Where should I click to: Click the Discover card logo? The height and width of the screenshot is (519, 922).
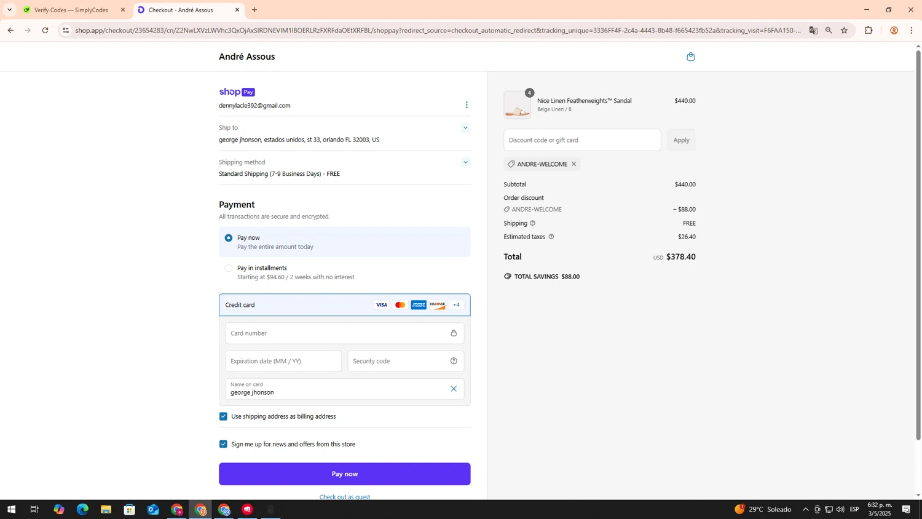click(x=437, y=305)
